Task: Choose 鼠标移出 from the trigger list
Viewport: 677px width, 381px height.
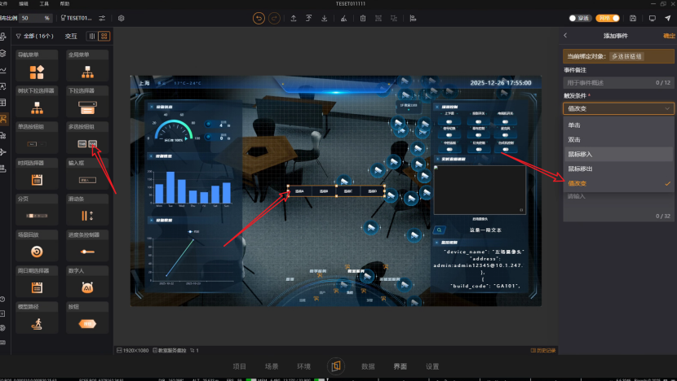Action: point(618,169)
